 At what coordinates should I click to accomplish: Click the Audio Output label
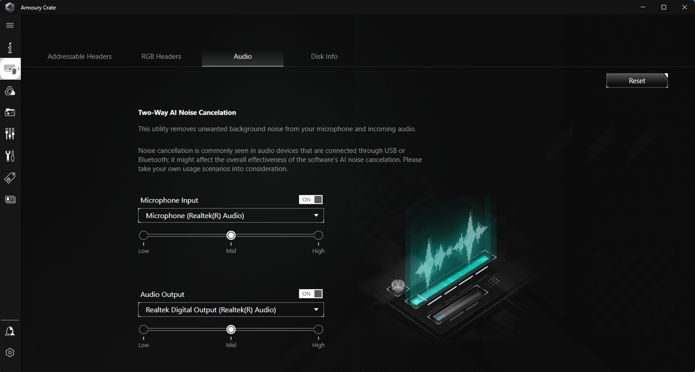tap(162, 294)
